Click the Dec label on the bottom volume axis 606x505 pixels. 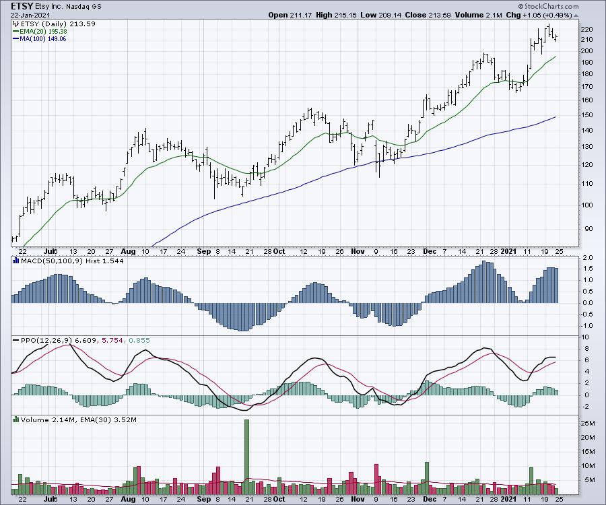pos(430,499)
